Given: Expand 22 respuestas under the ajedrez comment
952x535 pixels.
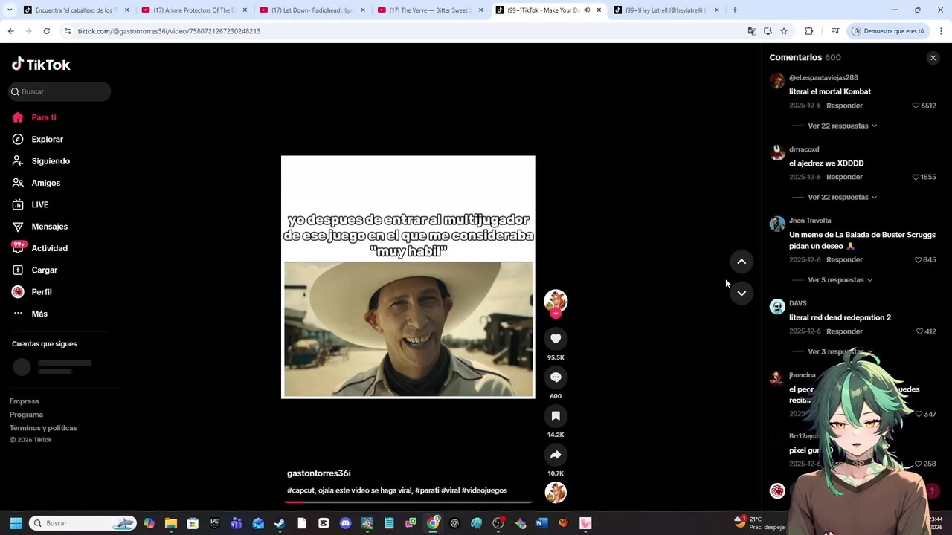Looking at the screenshot, I should pos(842,197).
